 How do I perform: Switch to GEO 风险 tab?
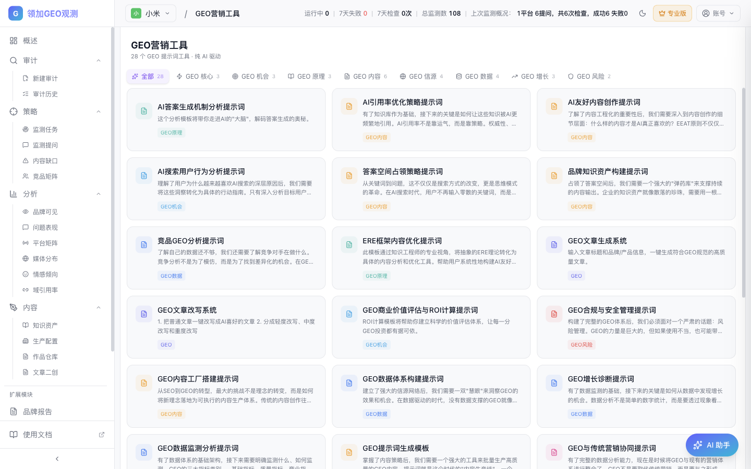pyautogui.click(x=589, y=76)
